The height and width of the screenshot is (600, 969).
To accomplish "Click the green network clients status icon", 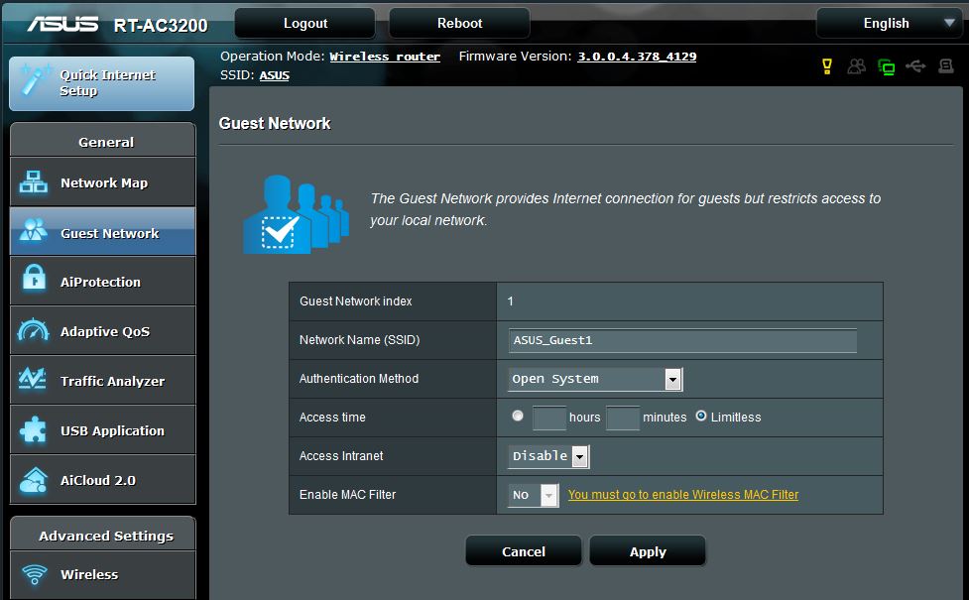I will [x=887, y=66].
